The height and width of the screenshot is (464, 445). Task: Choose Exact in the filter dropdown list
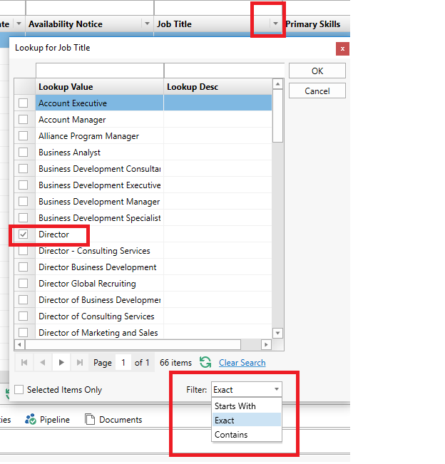click(x=247, y=420)
